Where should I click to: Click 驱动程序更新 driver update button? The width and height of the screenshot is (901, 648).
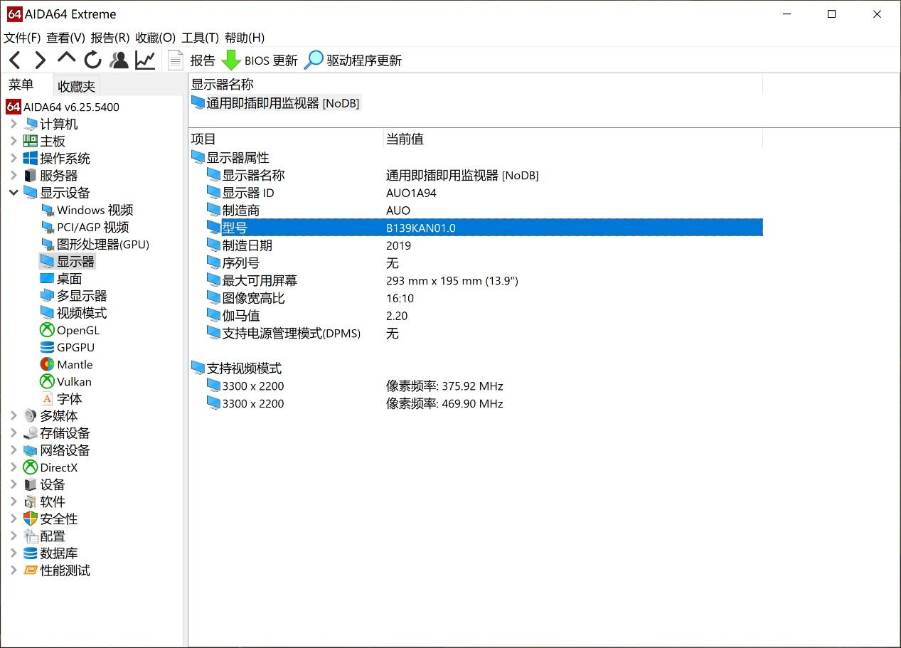pos(353,60)
